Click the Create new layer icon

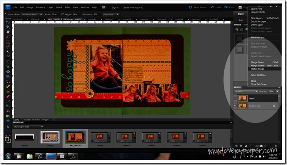pos(236,146)
